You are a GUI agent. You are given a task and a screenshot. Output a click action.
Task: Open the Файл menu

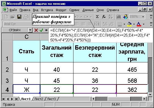13,10
